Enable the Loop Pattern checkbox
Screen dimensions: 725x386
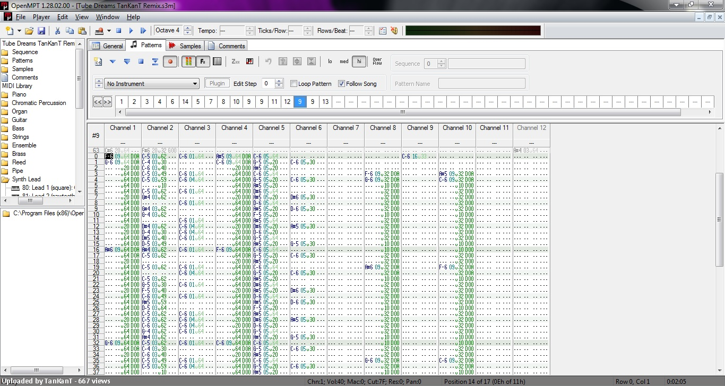(x=294, y=84)
